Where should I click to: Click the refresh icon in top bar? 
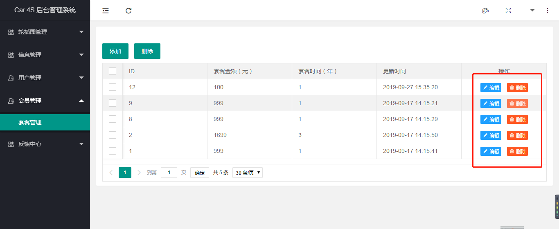point(128,11)
